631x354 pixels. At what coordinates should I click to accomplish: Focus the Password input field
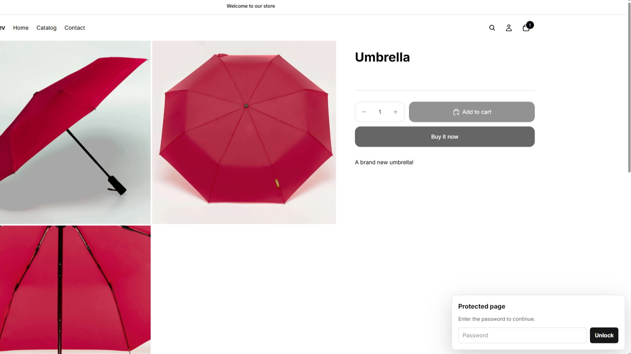pos(522,336)
